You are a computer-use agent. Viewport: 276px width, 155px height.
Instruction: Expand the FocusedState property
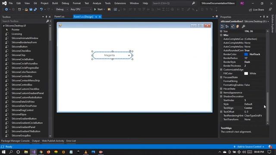tap(221, 77)
